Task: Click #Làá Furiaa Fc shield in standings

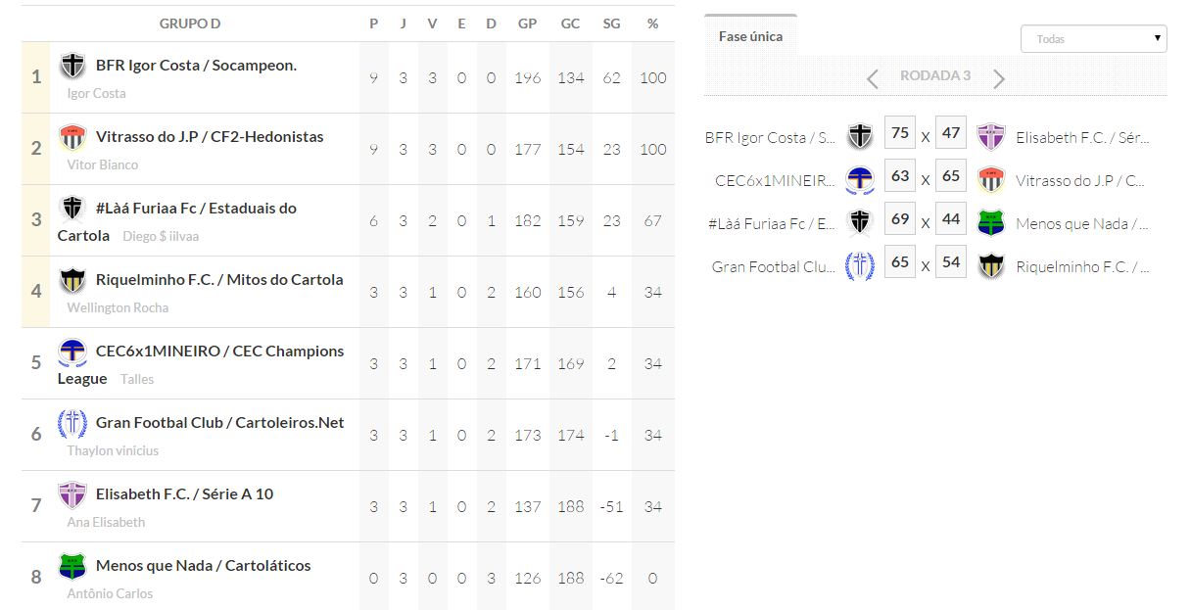Action: [x=72, y=209]
